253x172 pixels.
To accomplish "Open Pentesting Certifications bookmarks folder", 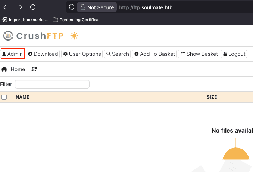I will (x=77, y=19).
